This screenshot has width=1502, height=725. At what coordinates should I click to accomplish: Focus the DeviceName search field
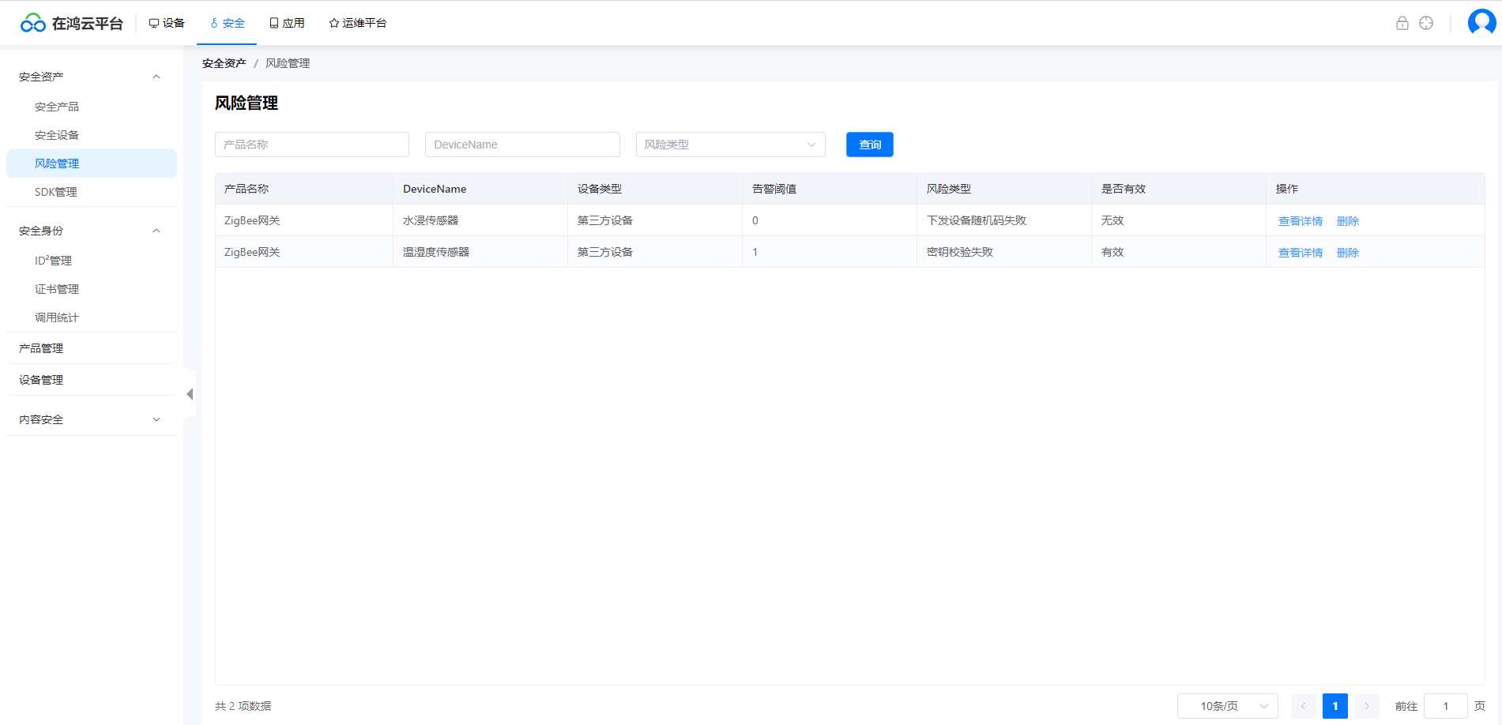point(522,145)
